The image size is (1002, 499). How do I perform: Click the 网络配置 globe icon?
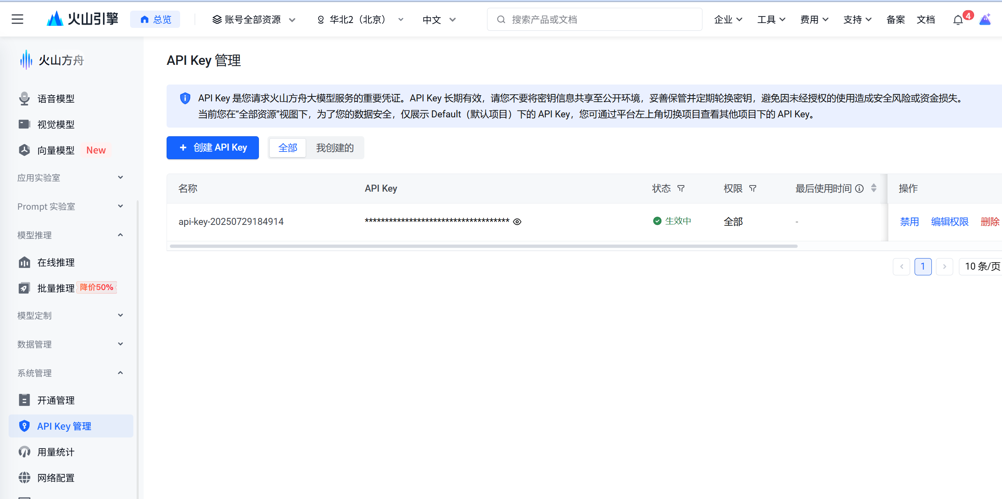pyautogui.click(x=24, y=478)
